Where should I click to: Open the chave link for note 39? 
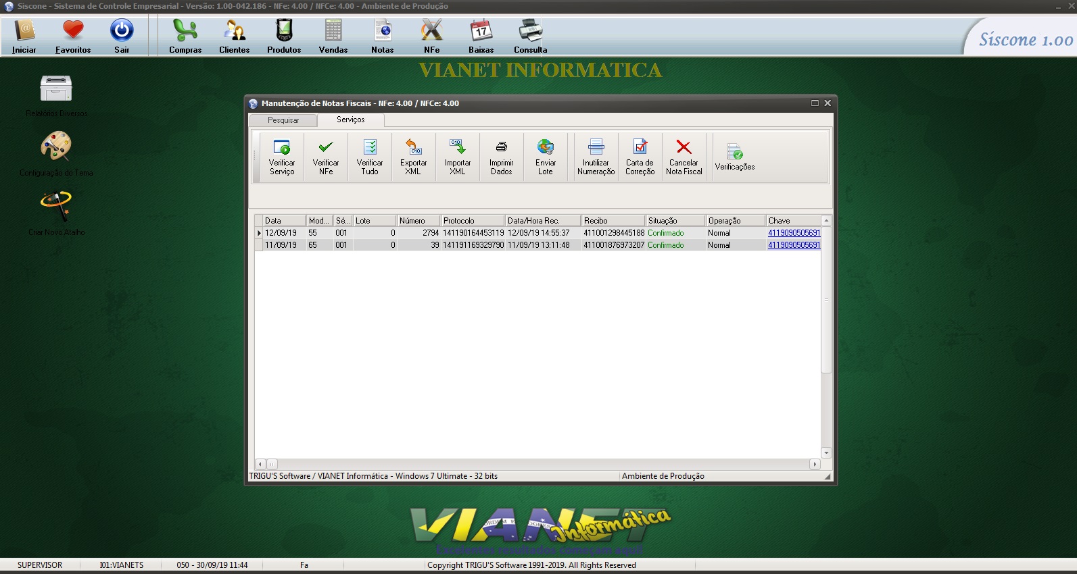click(794, 245)
